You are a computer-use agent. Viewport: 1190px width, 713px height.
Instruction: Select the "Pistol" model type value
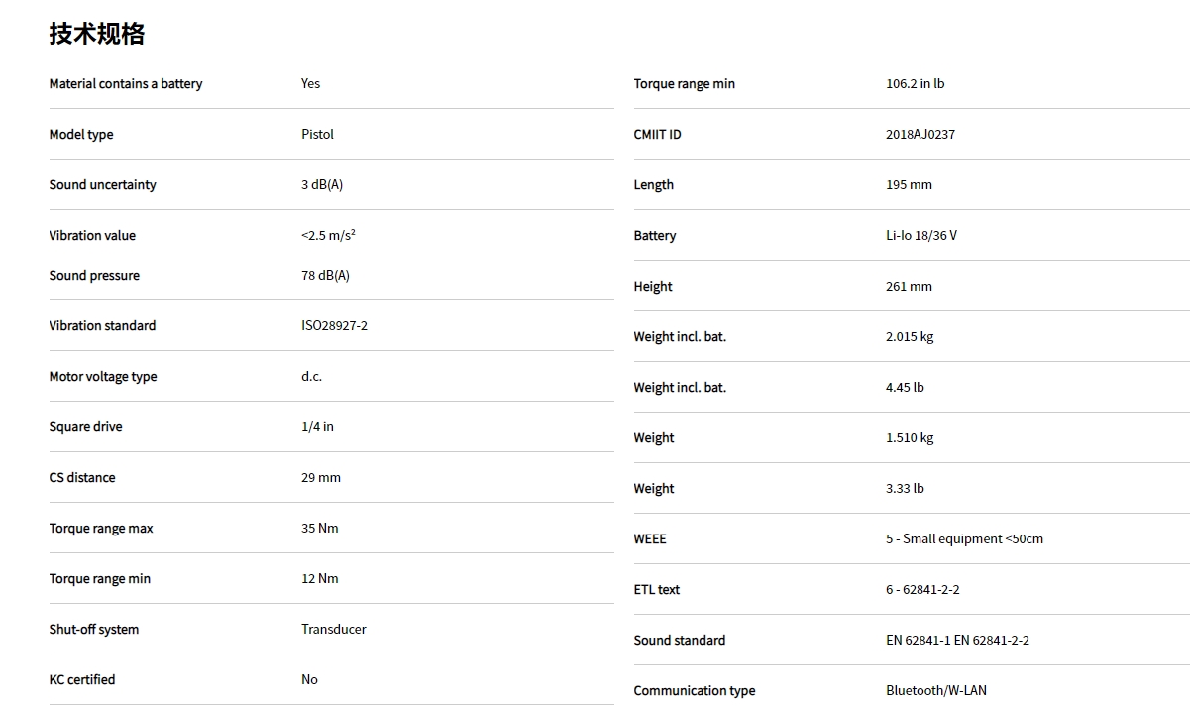click(x=317, y=135)
